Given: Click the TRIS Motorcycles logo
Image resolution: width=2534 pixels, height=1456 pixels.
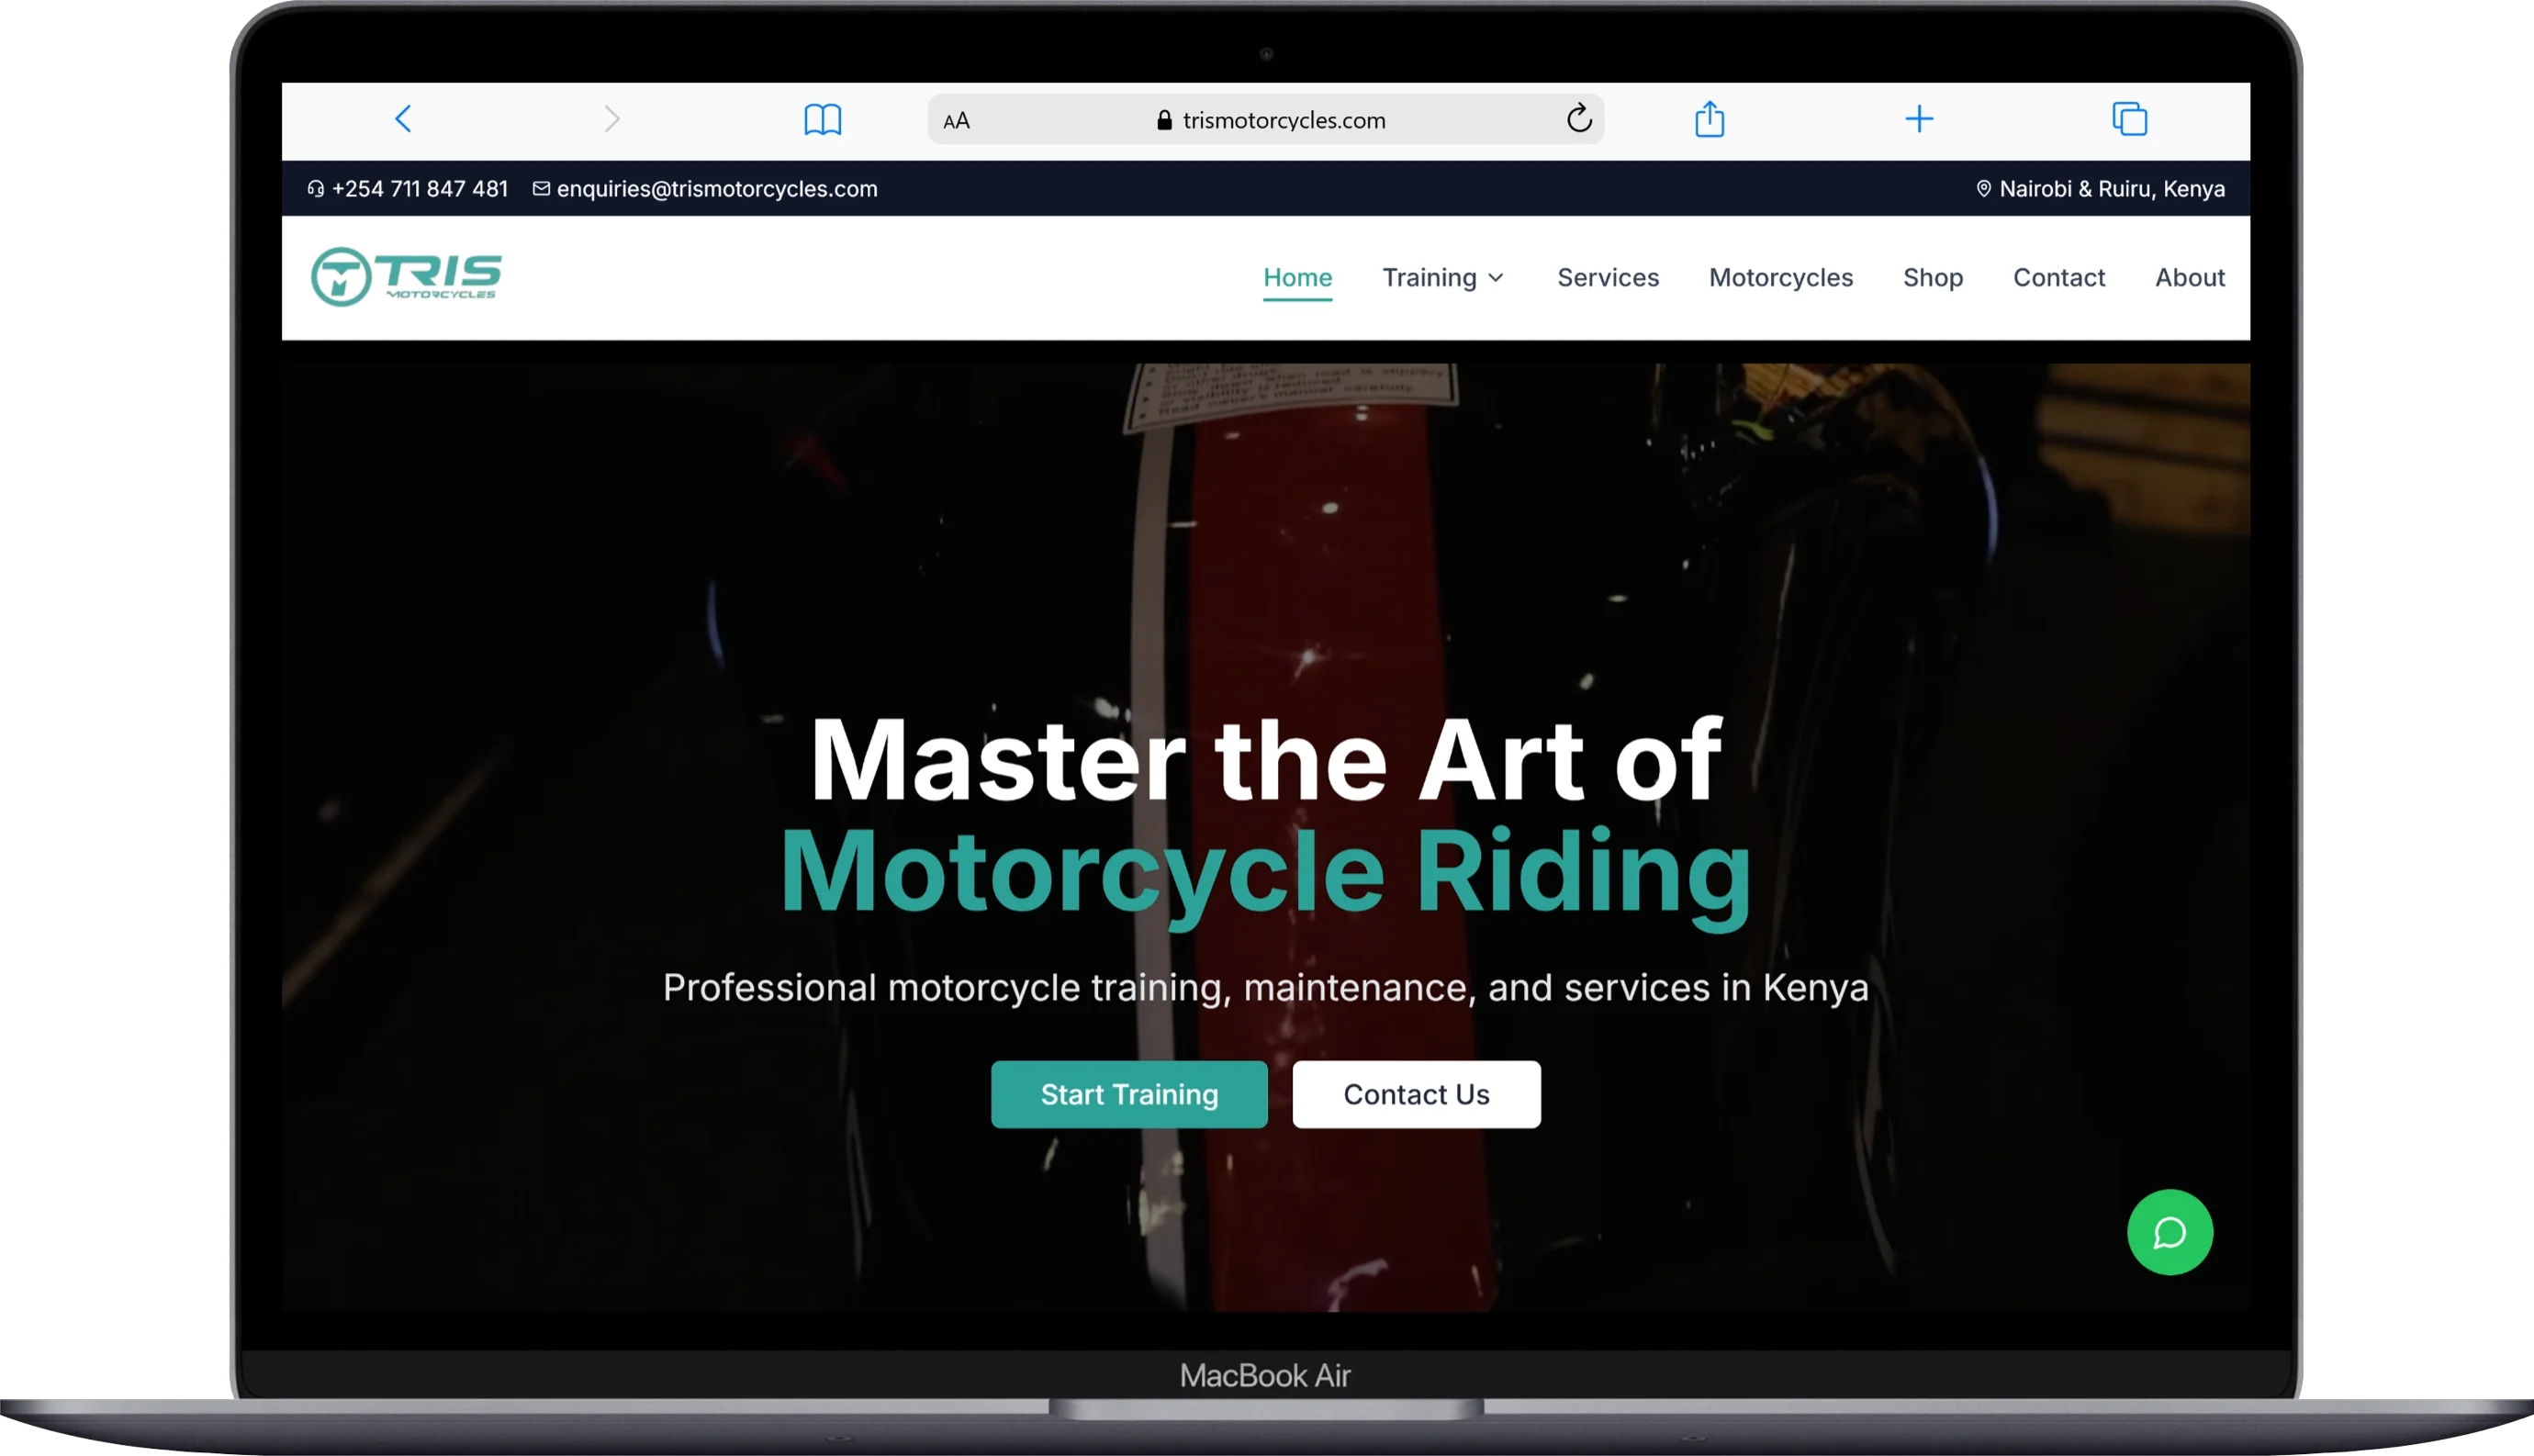Looking at the screenshot, I should pos(404,277).
